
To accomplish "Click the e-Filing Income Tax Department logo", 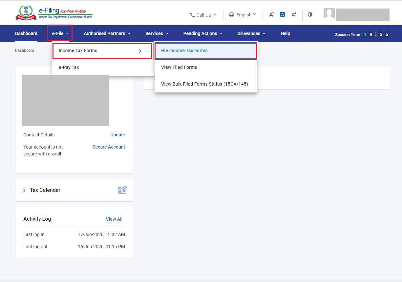I will pos(54,13).
